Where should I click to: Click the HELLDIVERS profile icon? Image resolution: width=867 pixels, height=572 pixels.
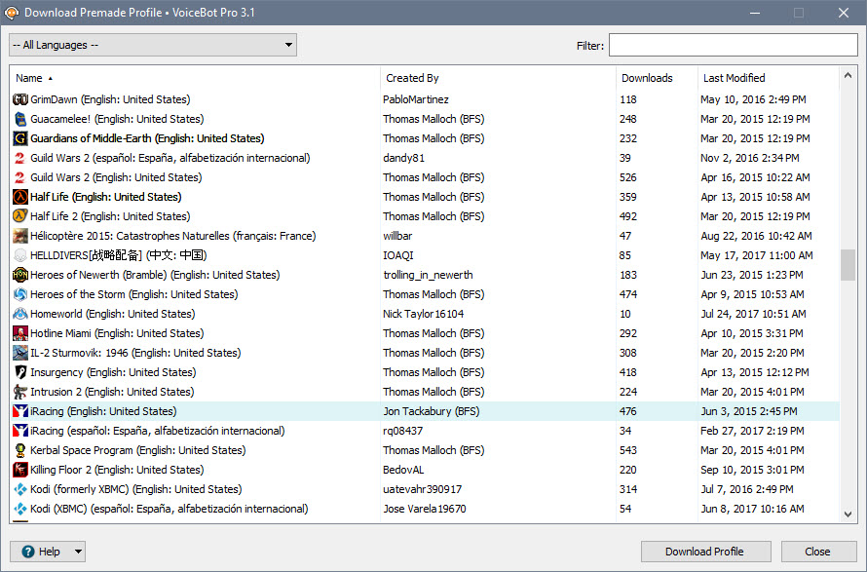(20, 254)
